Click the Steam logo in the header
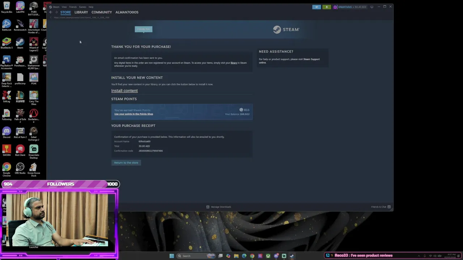Image resolution: width=463 pixels, height=260 pixels. pyautogui.click(x=286, y=30)
